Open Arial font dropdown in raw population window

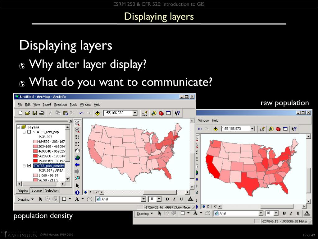tap(261, 213)
